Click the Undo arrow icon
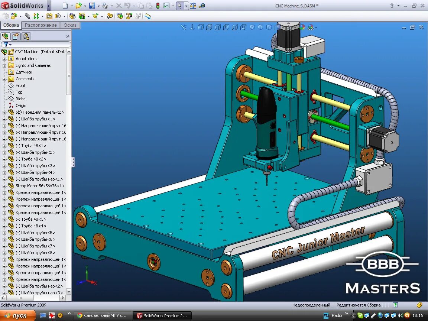Image resolution: width=428 pixels, height=321 pixels. click(127, 6)
